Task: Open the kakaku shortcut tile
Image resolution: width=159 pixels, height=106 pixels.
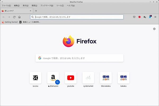Action: (123, 78)
